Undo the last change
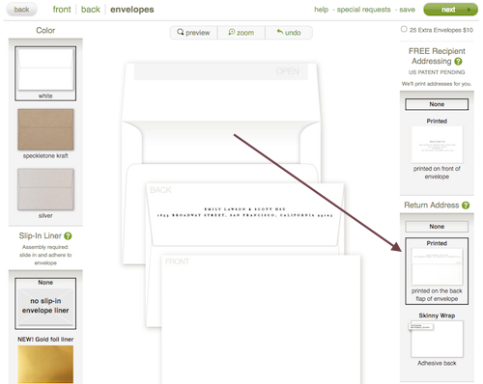Image resolution: width=483 pixels, height=384 pixels. pyautogui.click(x=289, y=33)
